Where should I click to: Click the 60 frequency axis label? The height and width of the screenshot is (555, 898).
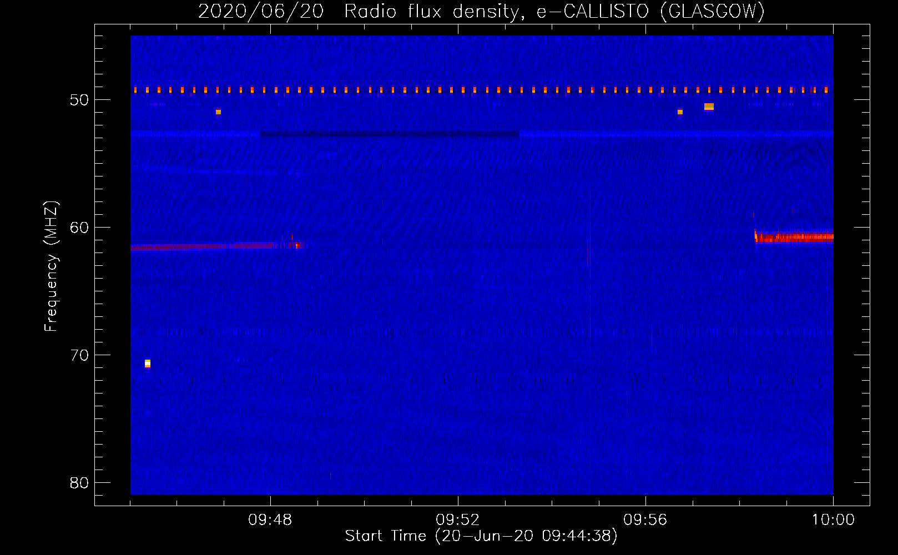click(79, 228)
